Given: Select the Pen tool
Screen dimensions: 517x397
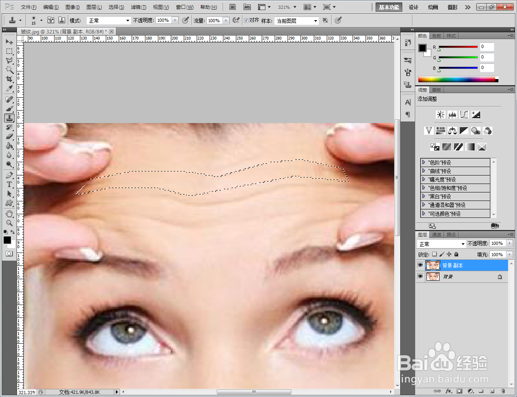Looking at the screenshot, I should pyautogui.click(x=9, y=175).
